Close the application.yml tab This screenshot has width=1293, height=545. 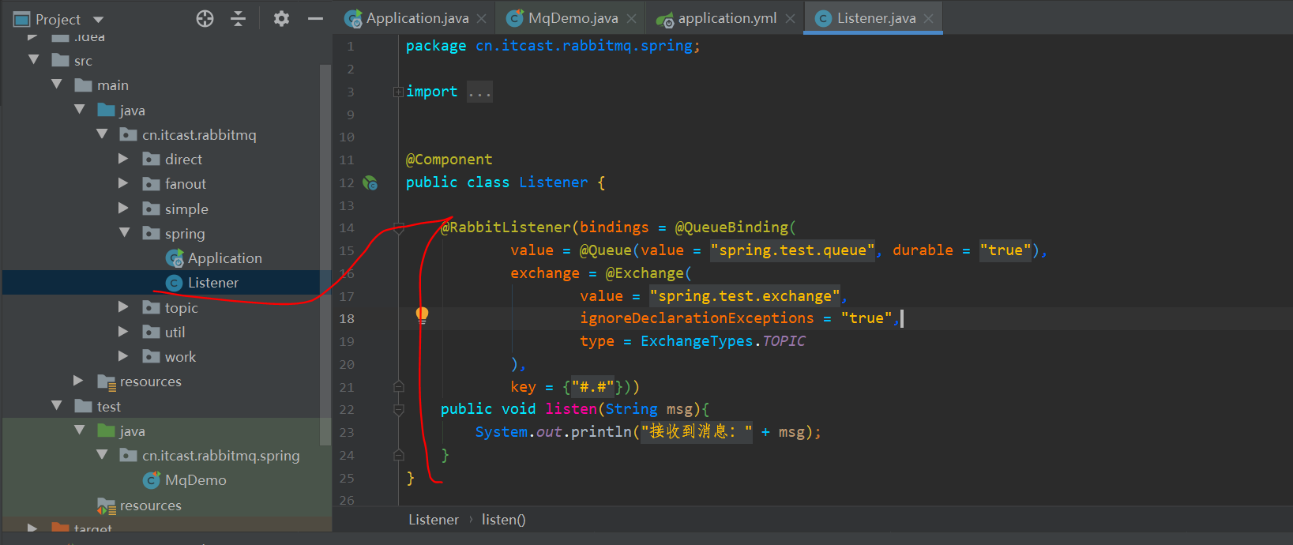[790, 19]
